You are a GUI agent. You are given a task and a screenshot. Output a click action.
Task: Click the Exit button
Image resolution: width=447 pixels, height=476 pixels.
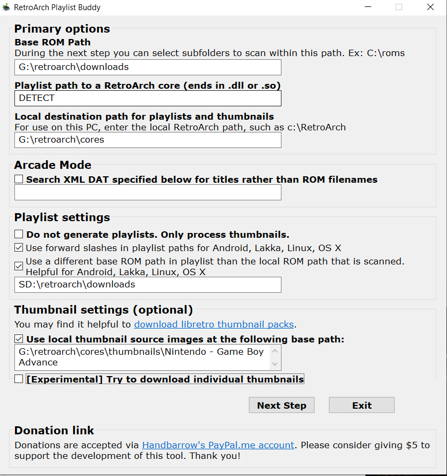click(x=362, y=405)
